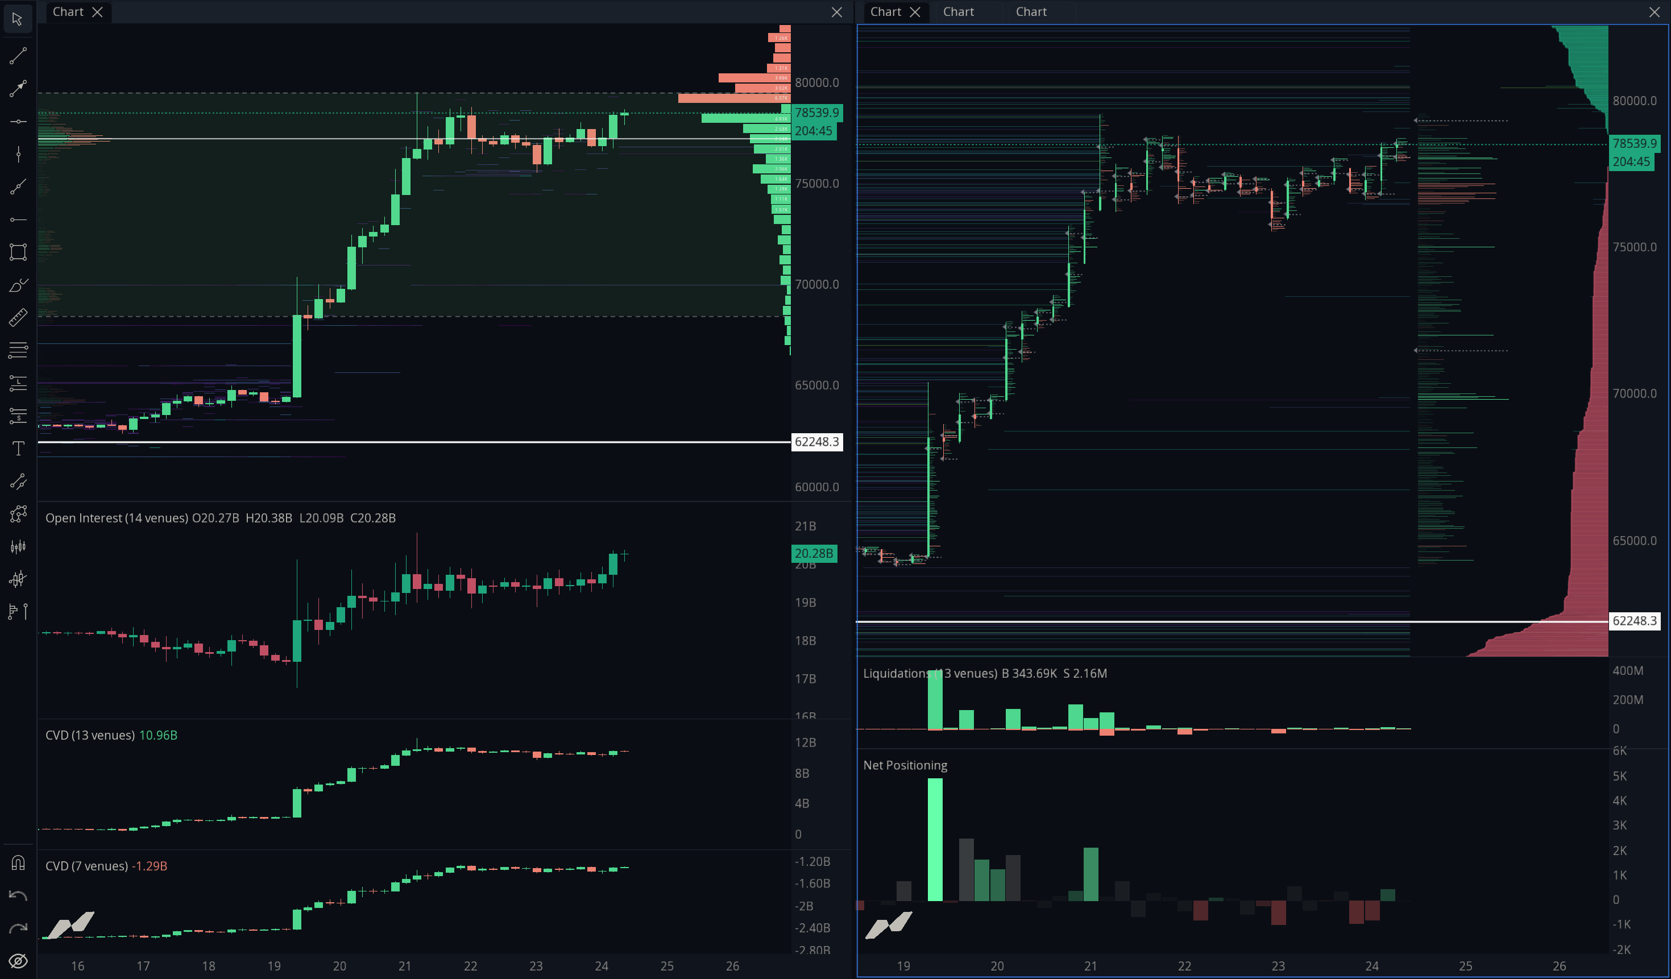This screenshot has width=1671, height=979.
Task: Click the 62248.3 price label on left chart
Action: 817,442
